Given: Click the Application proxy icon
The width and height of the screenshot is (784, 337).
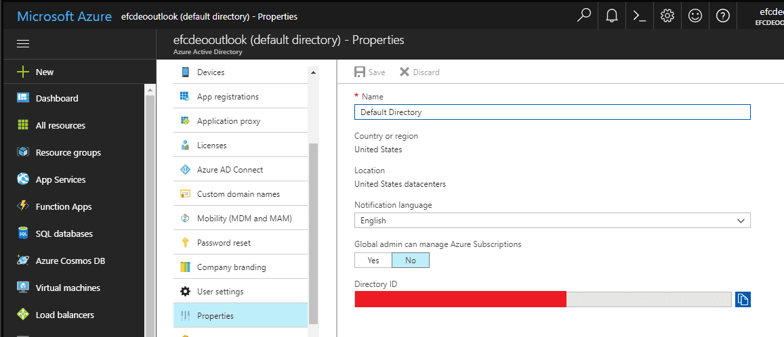Looking at the screenshot, I should pos(185,121).
